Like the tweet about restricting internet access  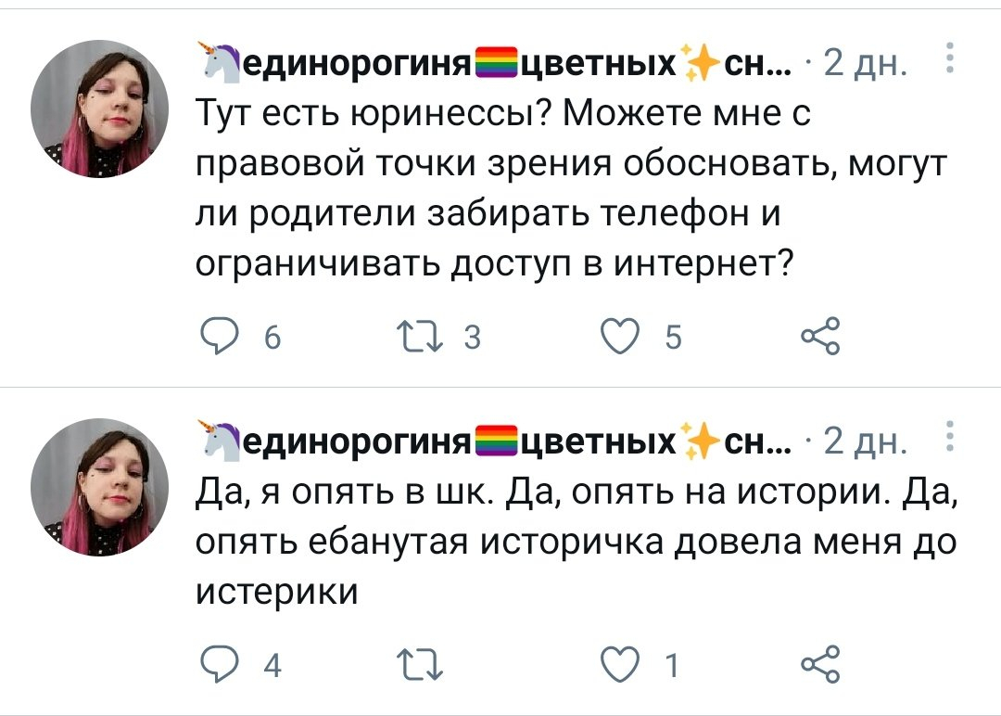(x=619, y=338)
